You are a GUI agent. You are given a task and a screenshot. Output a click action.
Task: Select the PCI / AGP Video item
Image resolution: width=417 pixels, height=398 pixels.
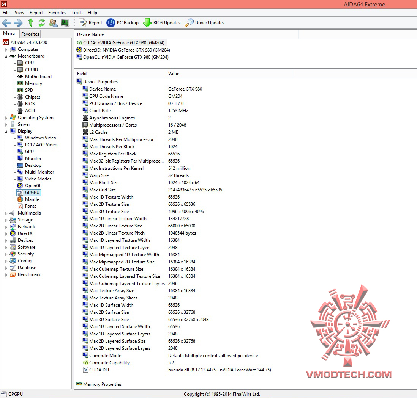41,145
